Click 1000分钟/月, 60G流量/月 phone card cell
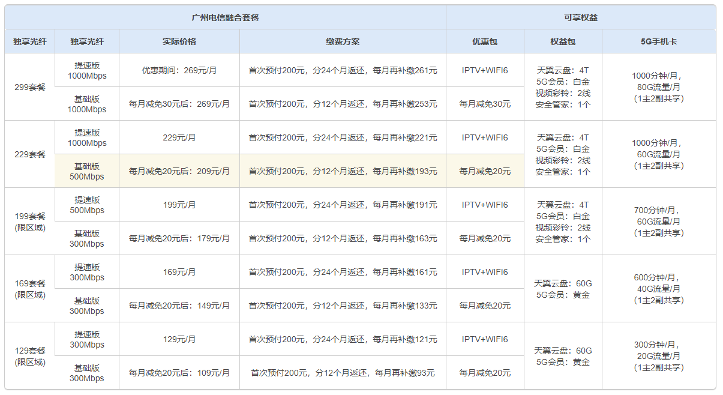The image size is (723, 395). tap(659, 154)
